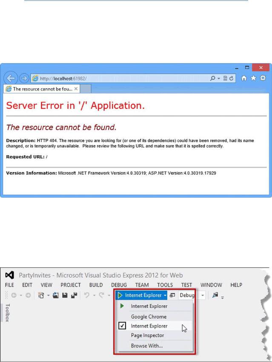
Task: Select 'Browse With...' menu entry
Action: pyautogui.click(x=155, y=346)
